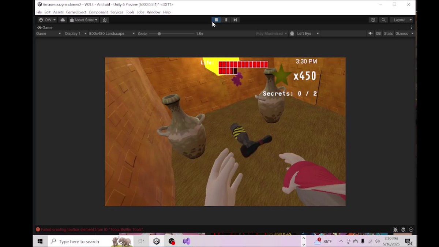The width and height of the screenshot is (439, 247).
Task: Toggle VSync with the monitor icon near Stats
Action: (x=378, y=33)
